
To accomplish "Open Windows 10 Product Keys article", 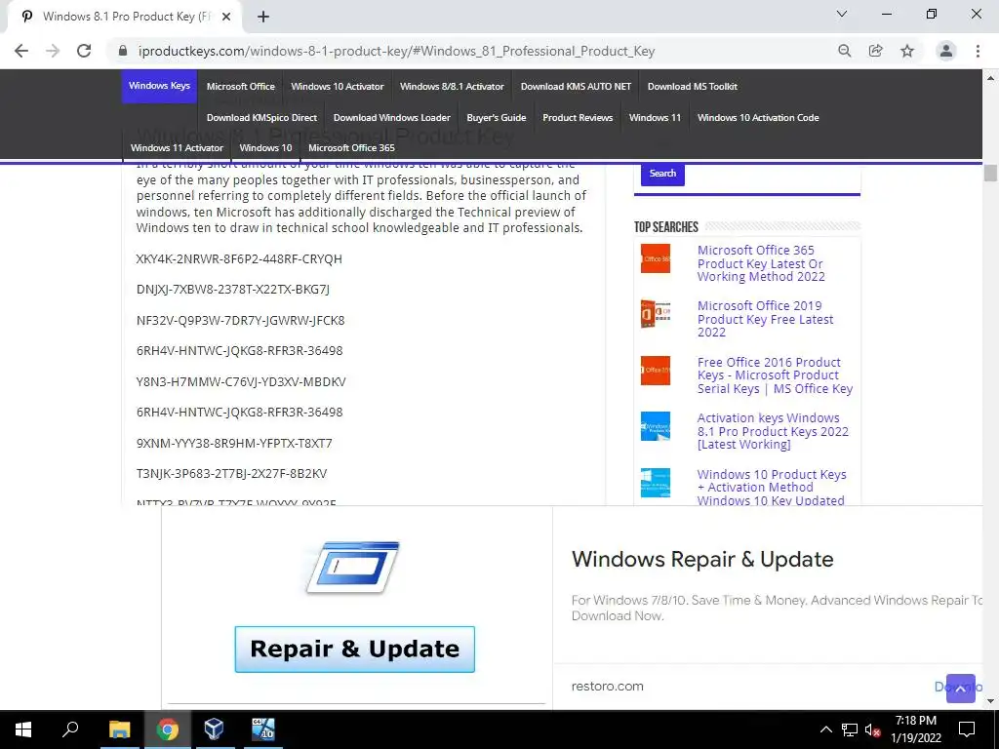I will (772, 488).
